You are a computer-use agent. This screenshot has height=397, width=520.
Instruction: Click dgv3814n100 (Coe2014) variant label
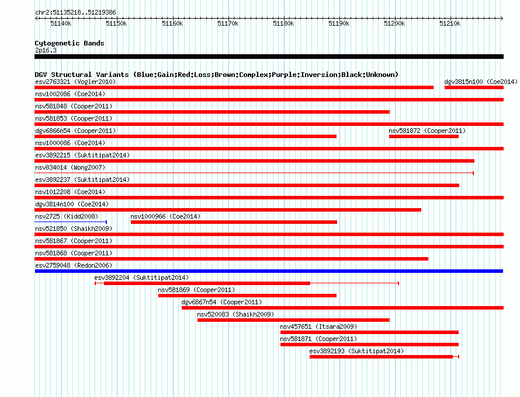tap(72, 204)
